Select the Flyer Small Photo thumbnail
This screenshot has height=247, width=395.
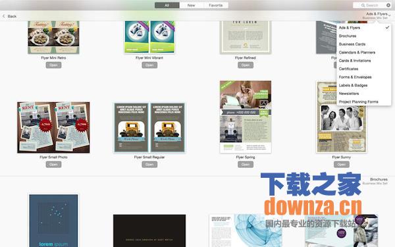pos(53,128)
